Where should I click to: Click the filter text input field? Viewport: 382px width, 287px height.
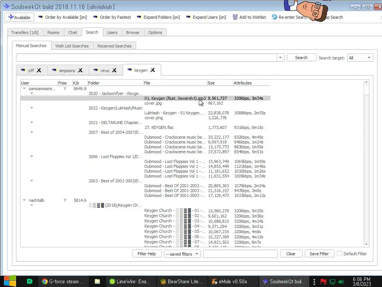tap(241, 254)
